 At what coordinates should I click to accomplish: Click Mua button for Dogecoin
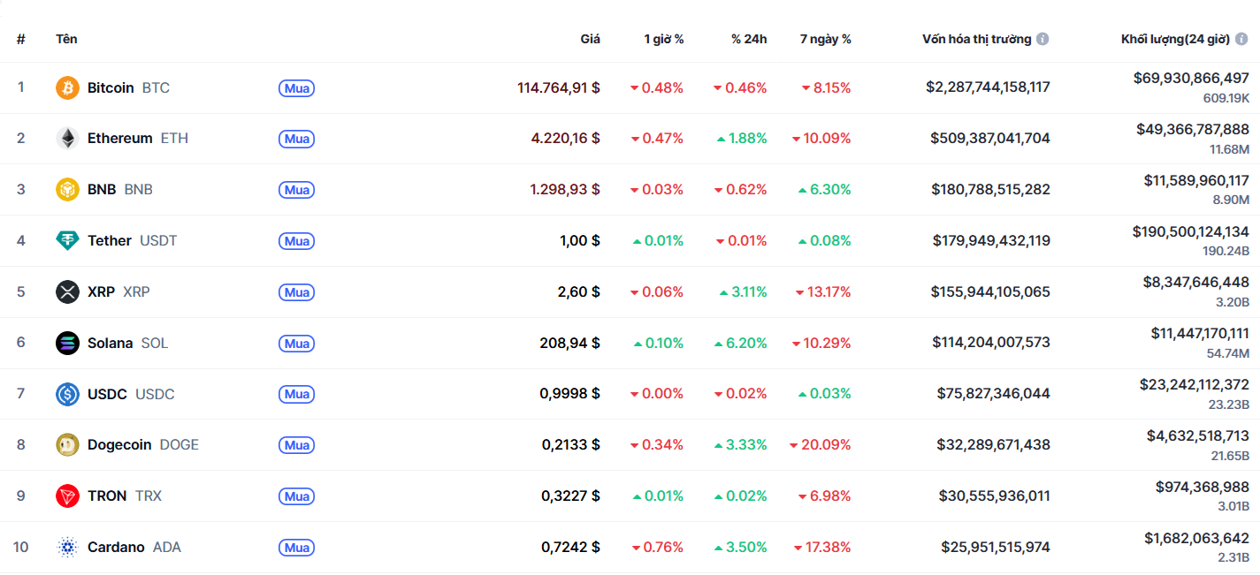pos(297,445)
